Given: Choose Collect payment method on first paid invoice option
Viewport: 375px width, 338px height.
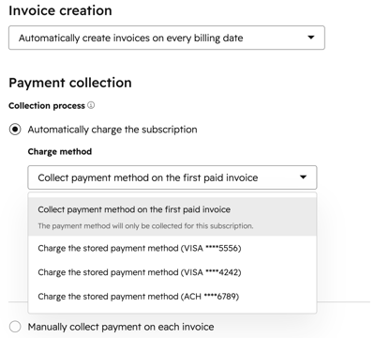Looking at the screenshot, I should [172, 217].
